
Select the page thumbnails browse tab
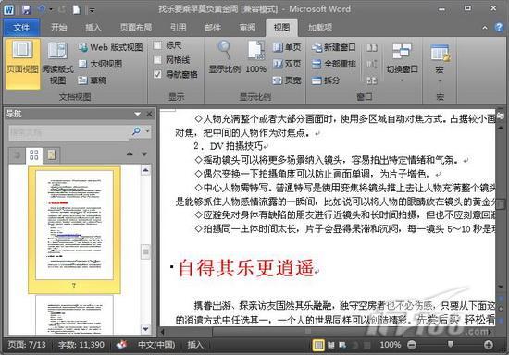(33, 155)
